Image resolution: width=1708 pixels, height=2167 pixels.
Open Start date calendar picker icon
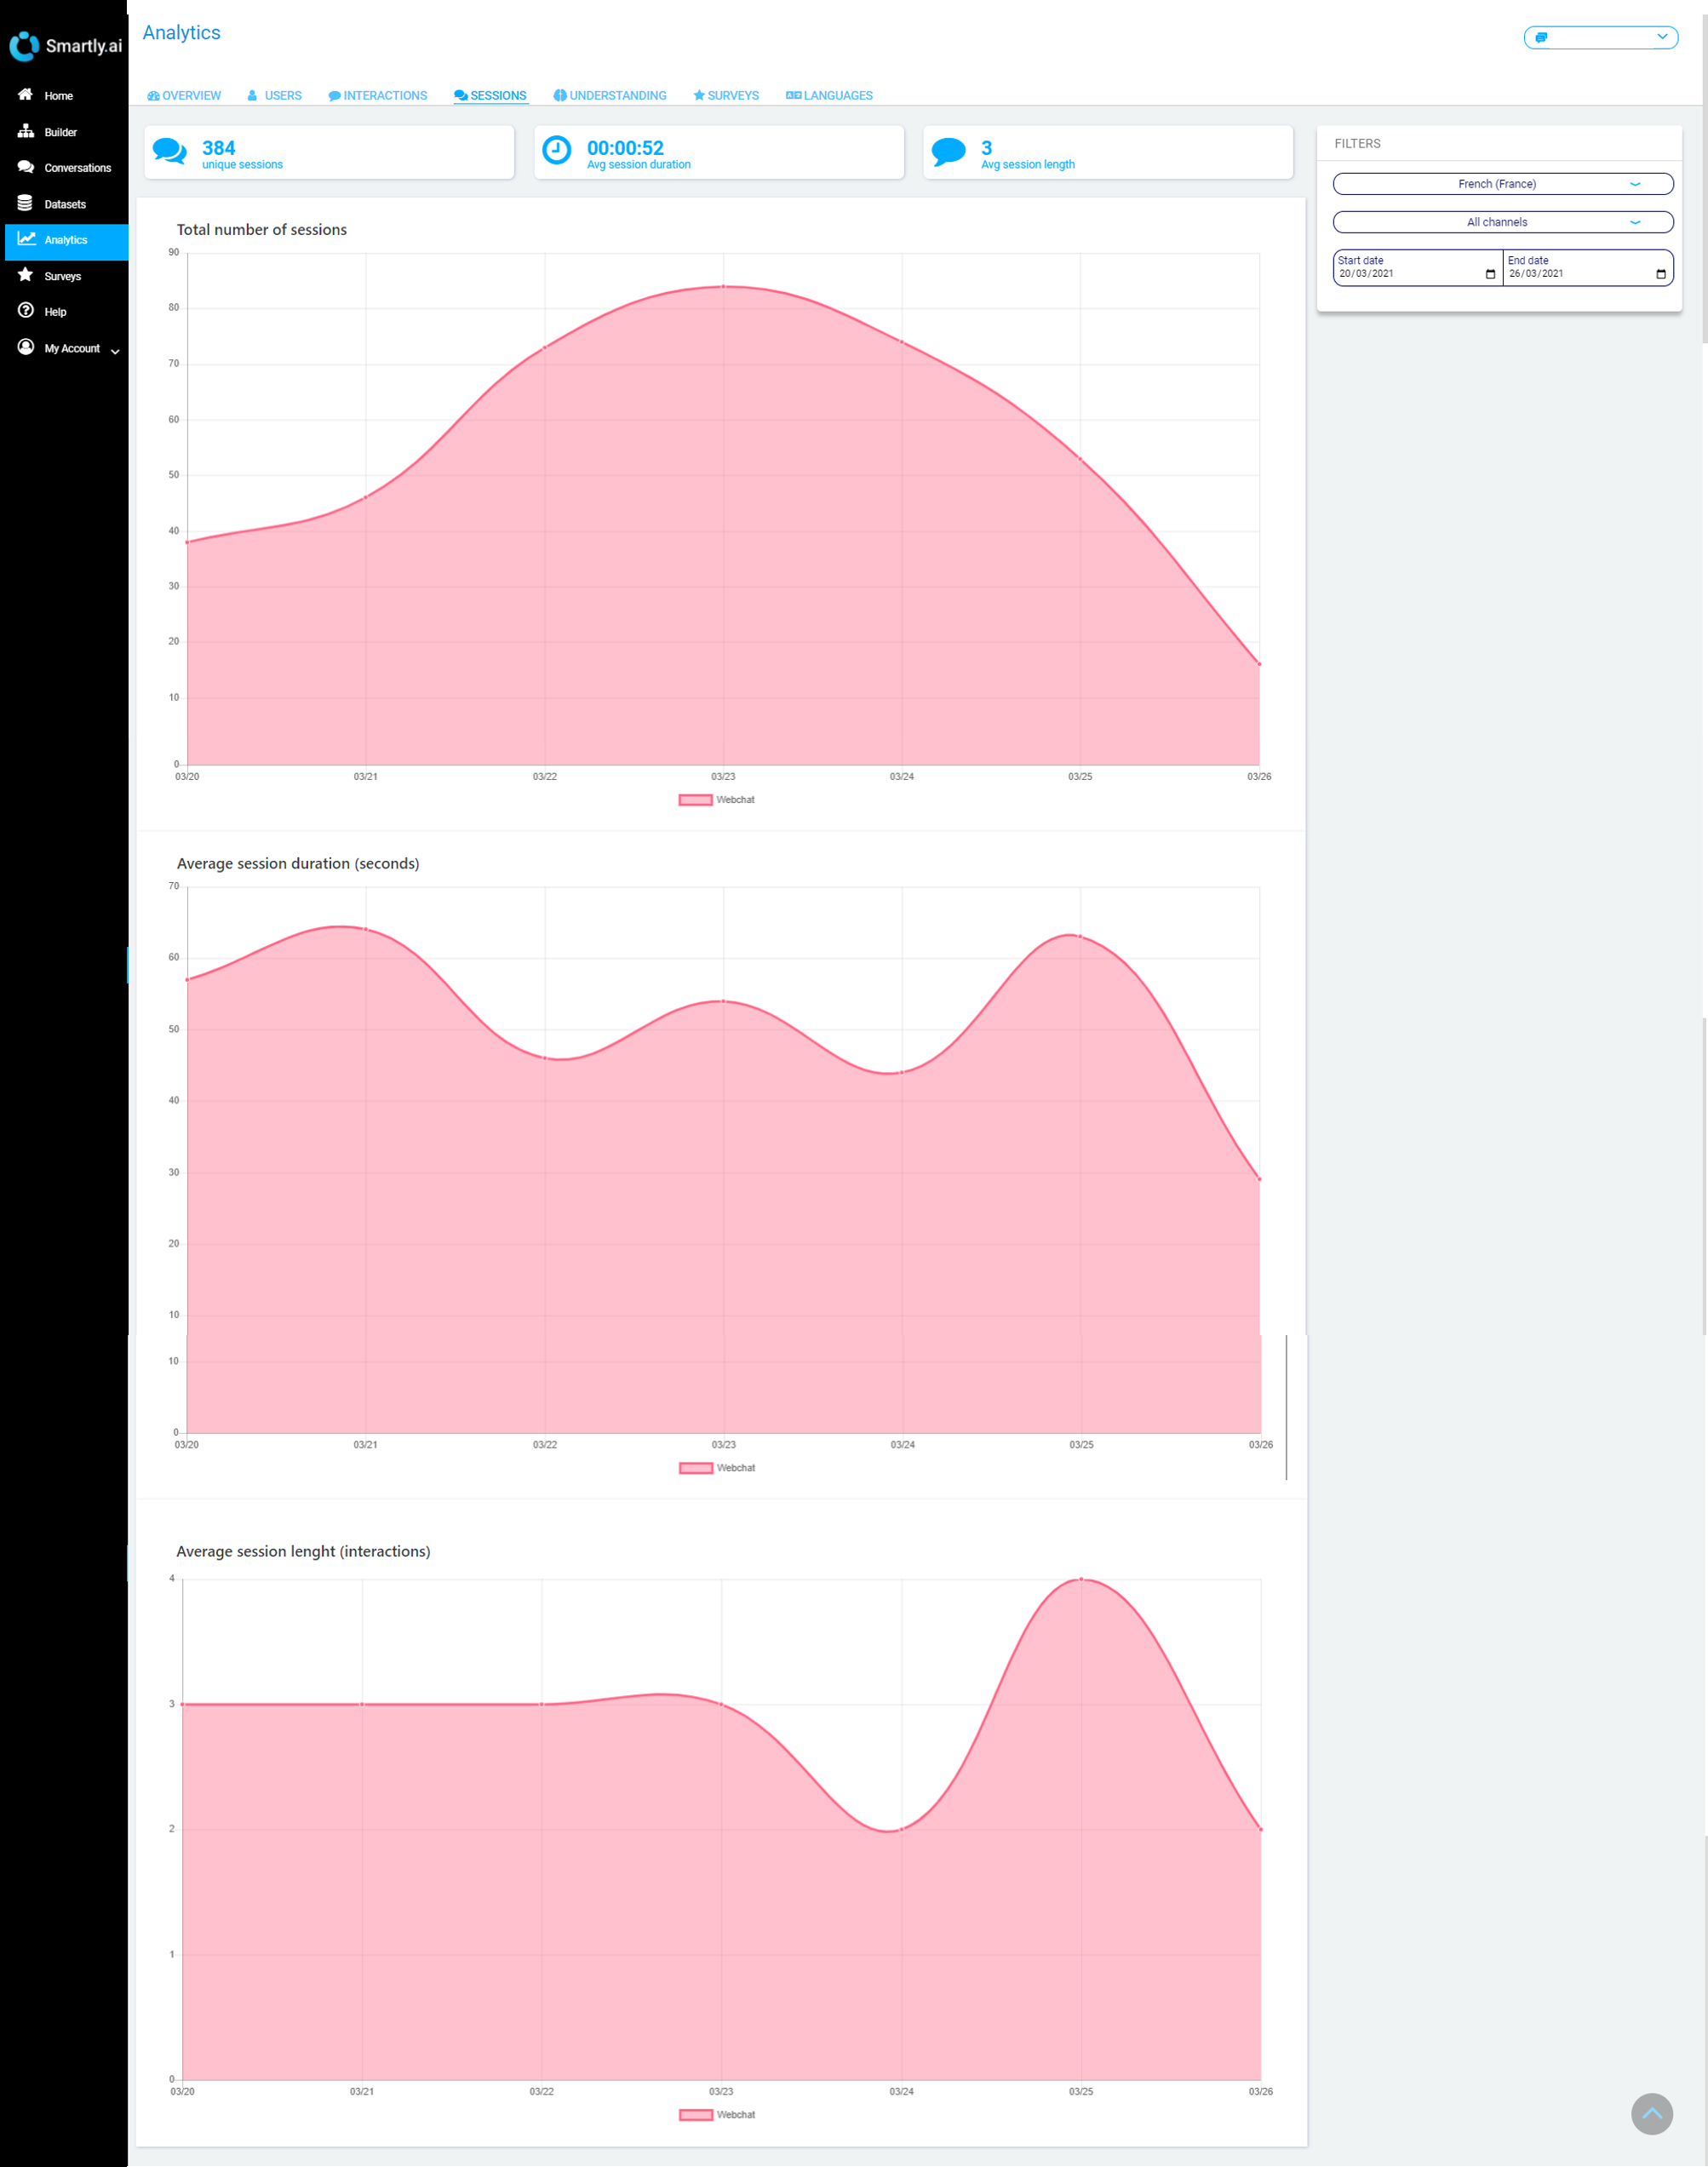coord(1490,274)
